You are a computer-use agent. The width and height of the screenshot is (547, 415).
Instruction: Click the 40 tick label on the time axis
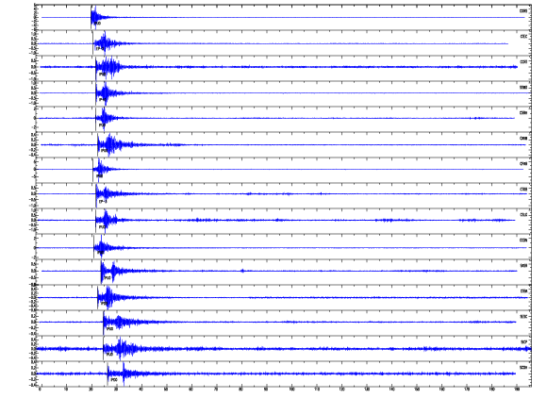[x=141, y=389]
